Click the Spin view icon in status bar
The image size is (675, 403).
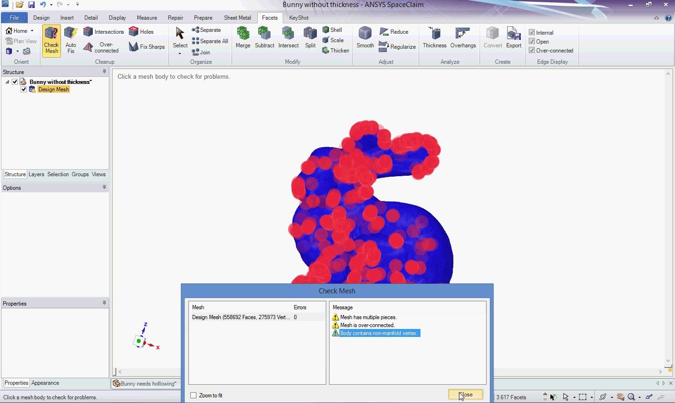tap(603, 397)
